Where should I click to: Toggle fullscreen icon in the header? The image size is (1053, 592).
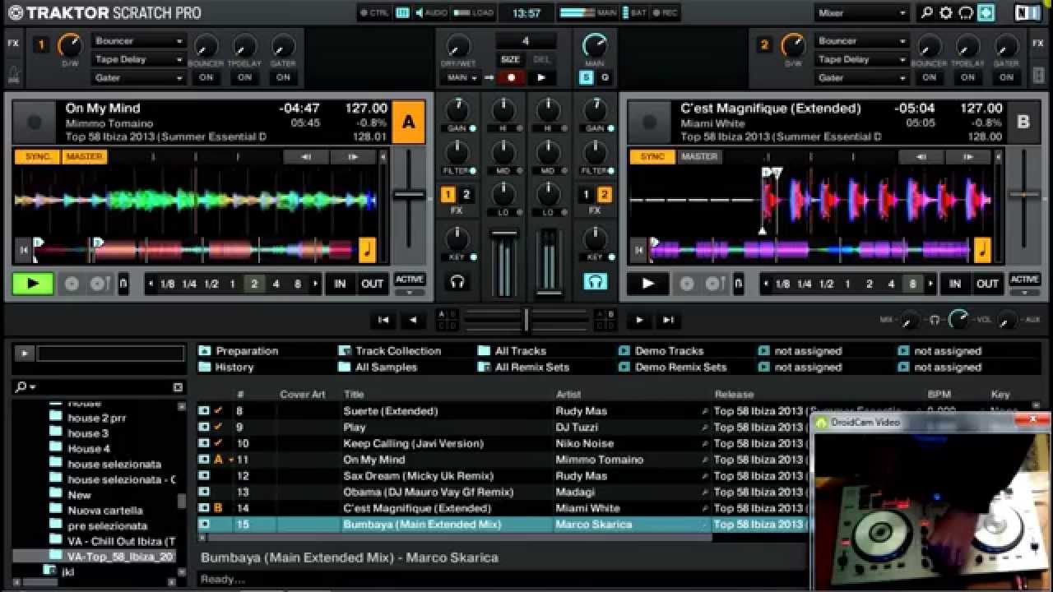tap(986, 13)
